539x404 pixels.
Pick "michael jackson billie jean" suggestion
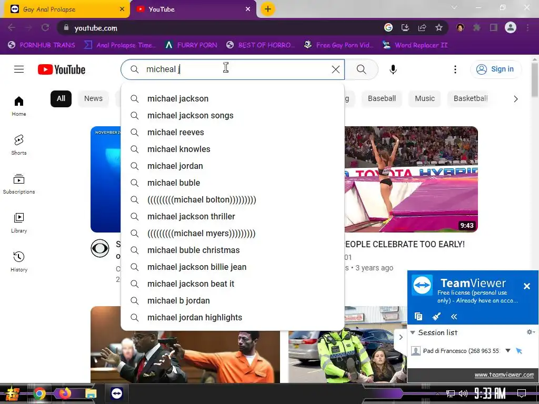[233, 267]
